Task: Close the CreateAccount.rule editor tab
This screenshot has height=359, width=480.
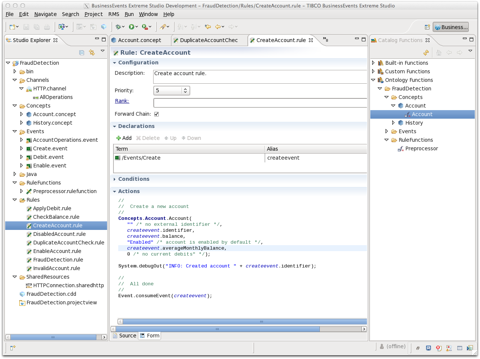Action: click(x=311, y=40)
